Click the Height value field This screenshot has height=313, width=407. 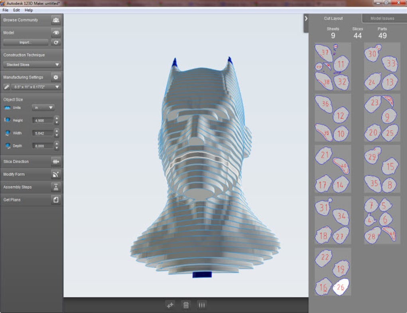click(43, 120)
